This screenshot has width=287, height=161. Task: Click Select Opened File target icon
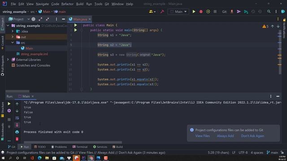point(34,19)
